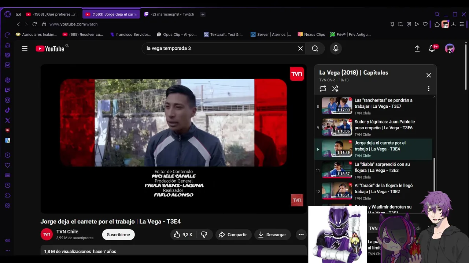The width and height of the screenshot is (469, 263).
Task: Toggle playlist loop
Action: point(323,89)
